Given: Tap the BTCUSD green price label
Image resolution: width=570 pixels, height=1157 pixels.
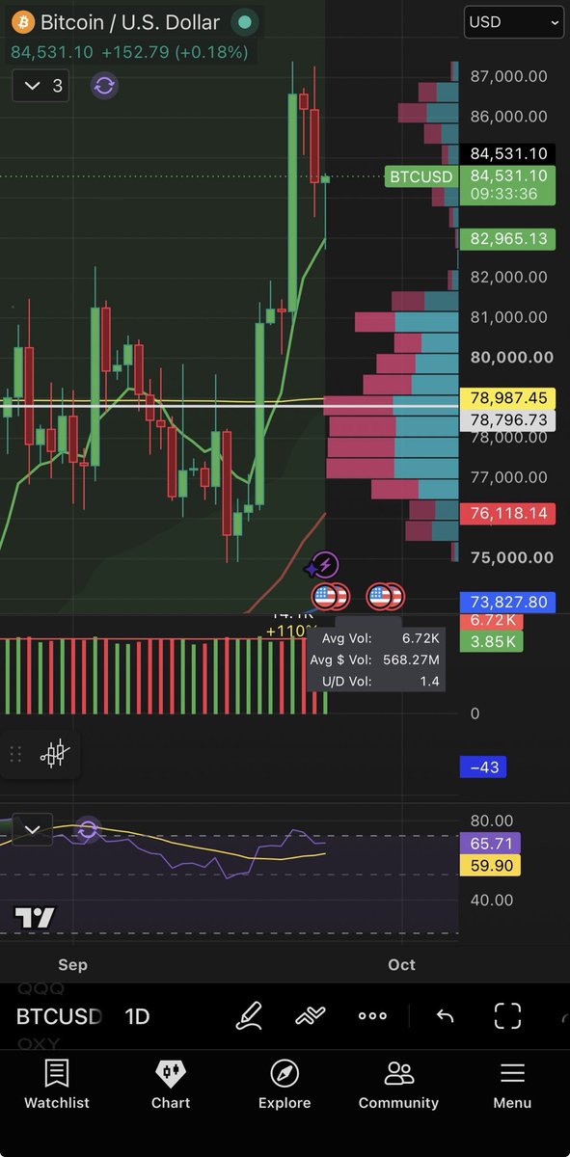Looking at the screenshot, I should tap(420, 176).
